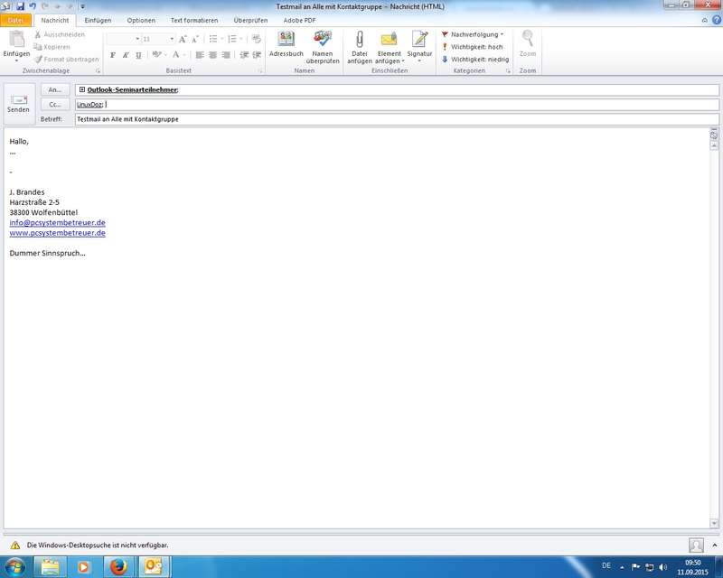Image resolution: width=723 pixels, height=578 pixels.
Task: Toggle bold (F) formatting
Action: tap(112, 55)
